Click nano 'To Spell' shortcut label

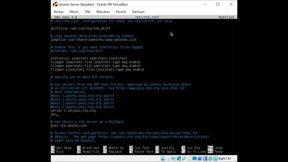click(x=168, y=152)
